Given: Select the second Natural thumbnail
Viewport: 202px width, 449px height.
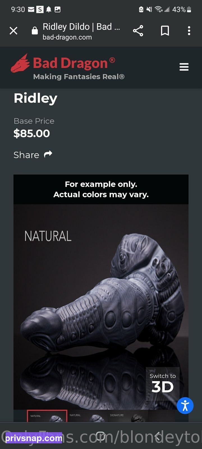Looking at the screenshot, I should 88,416.
